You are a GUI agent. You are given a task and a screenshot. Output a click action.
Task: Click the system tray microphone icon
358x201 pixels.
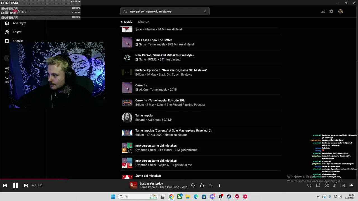(330, 197)
